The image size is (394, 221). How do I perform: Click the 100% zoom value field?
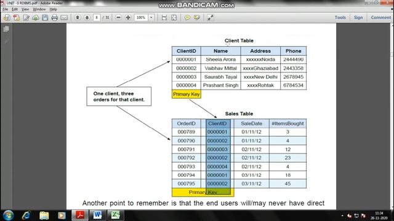(x=141, y=18)
